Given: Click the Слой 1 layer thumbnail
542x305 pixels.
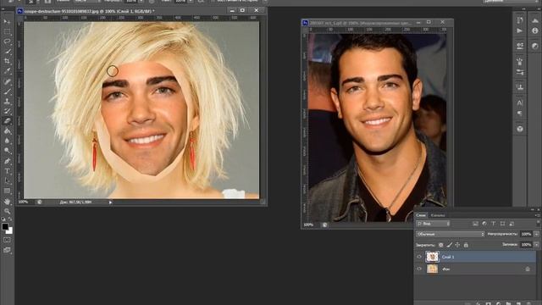Looking at the screenshot, I should (x=432, y=257).
